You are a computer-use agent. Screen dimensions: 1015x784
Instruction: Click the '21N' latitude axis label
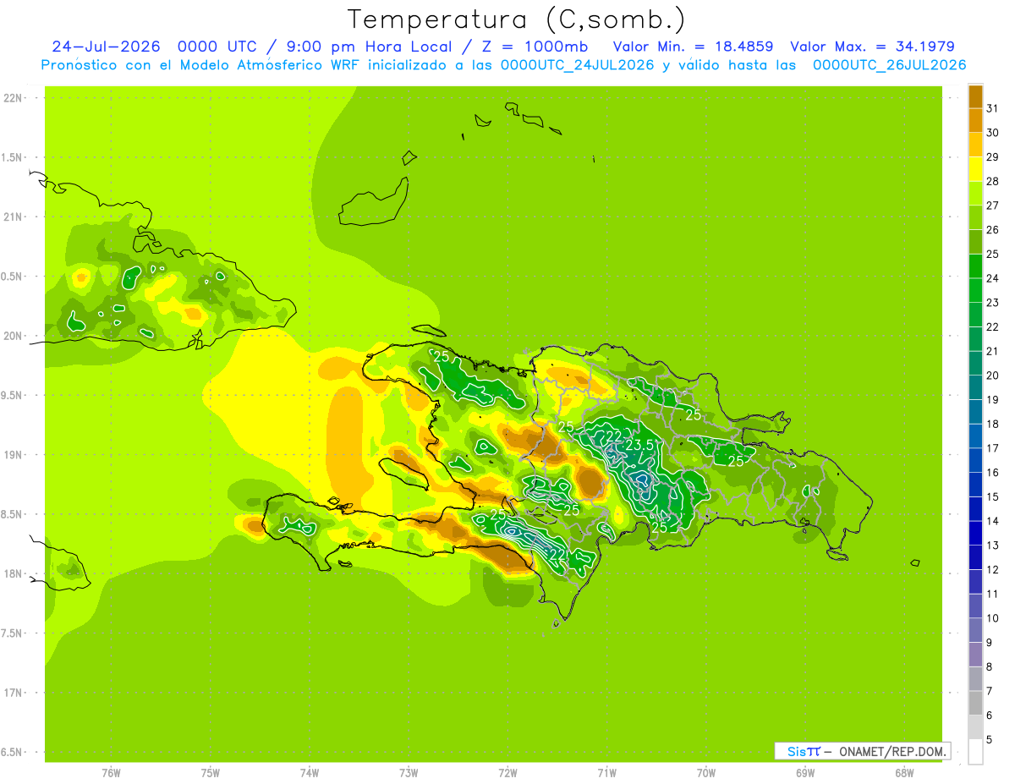coord(14,217)
